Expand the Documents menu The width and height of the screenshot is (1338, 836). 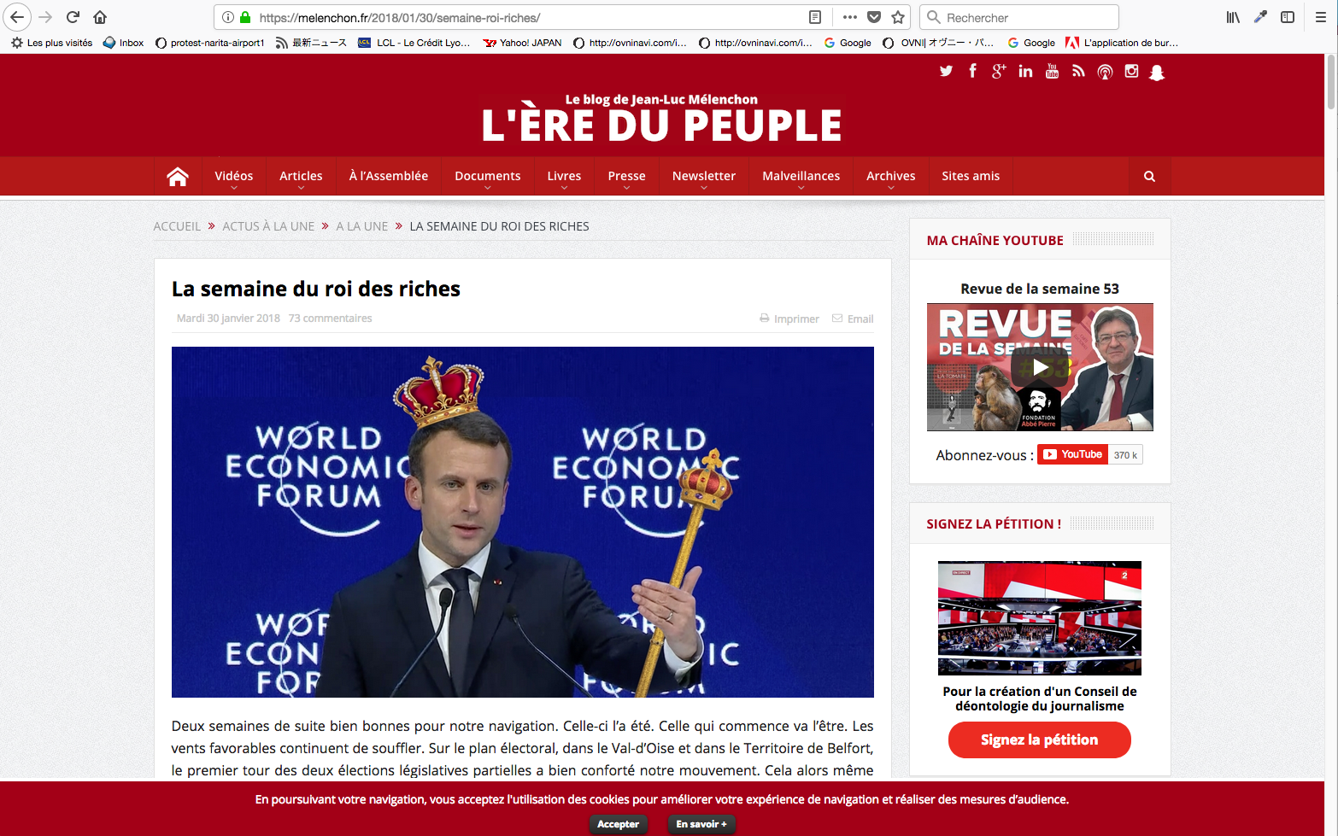[487, 176]
